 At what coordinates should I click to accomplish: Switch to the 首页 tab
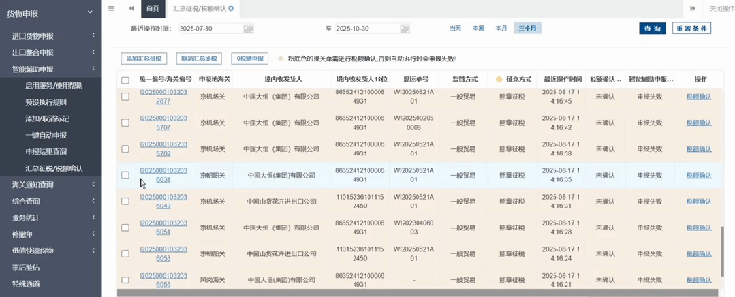(x=152, y=8)
